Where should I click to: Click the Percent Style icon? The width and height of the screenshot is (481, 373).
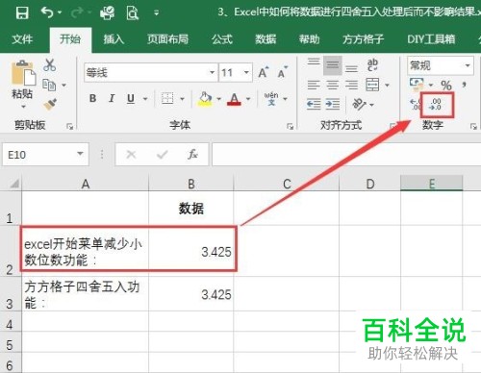(446, 85)
